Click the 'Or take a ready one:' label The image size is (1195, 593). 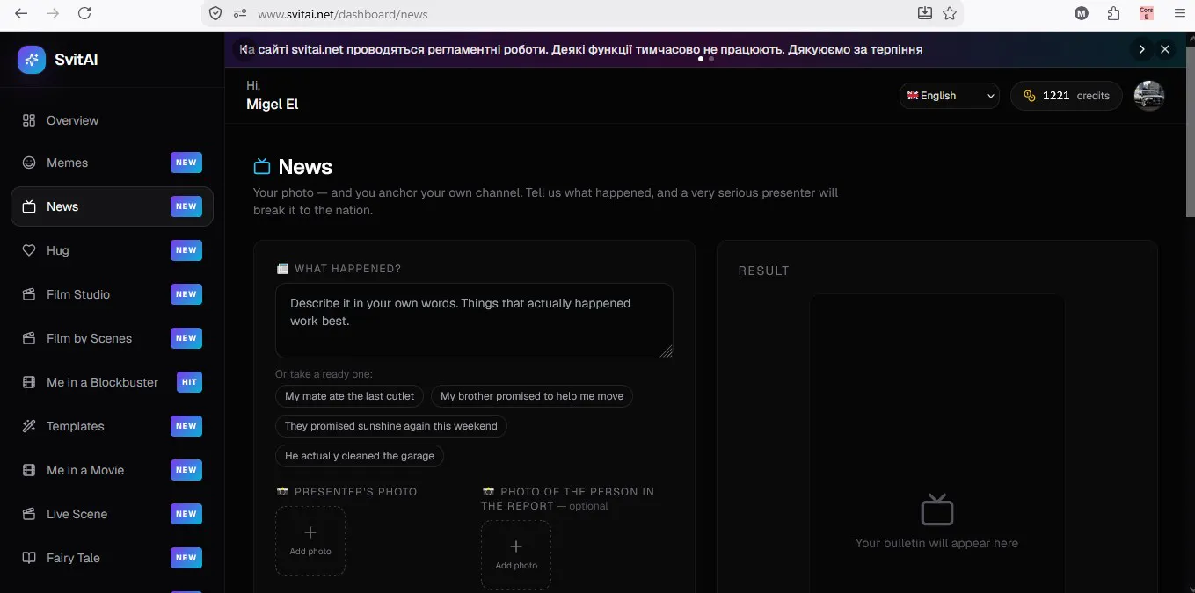324,374
